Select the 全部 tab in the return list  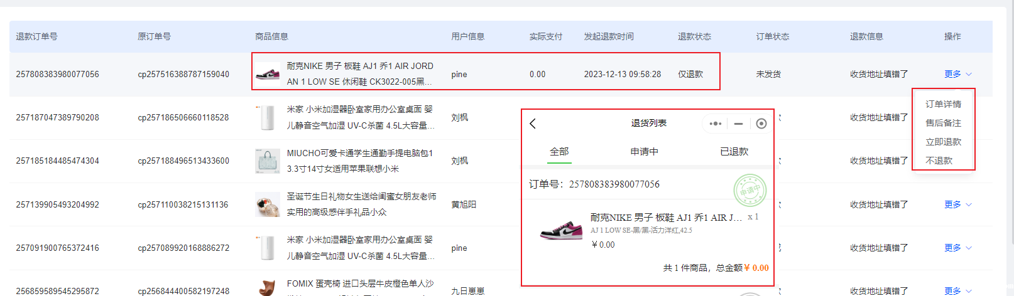[x=559, y=152]
